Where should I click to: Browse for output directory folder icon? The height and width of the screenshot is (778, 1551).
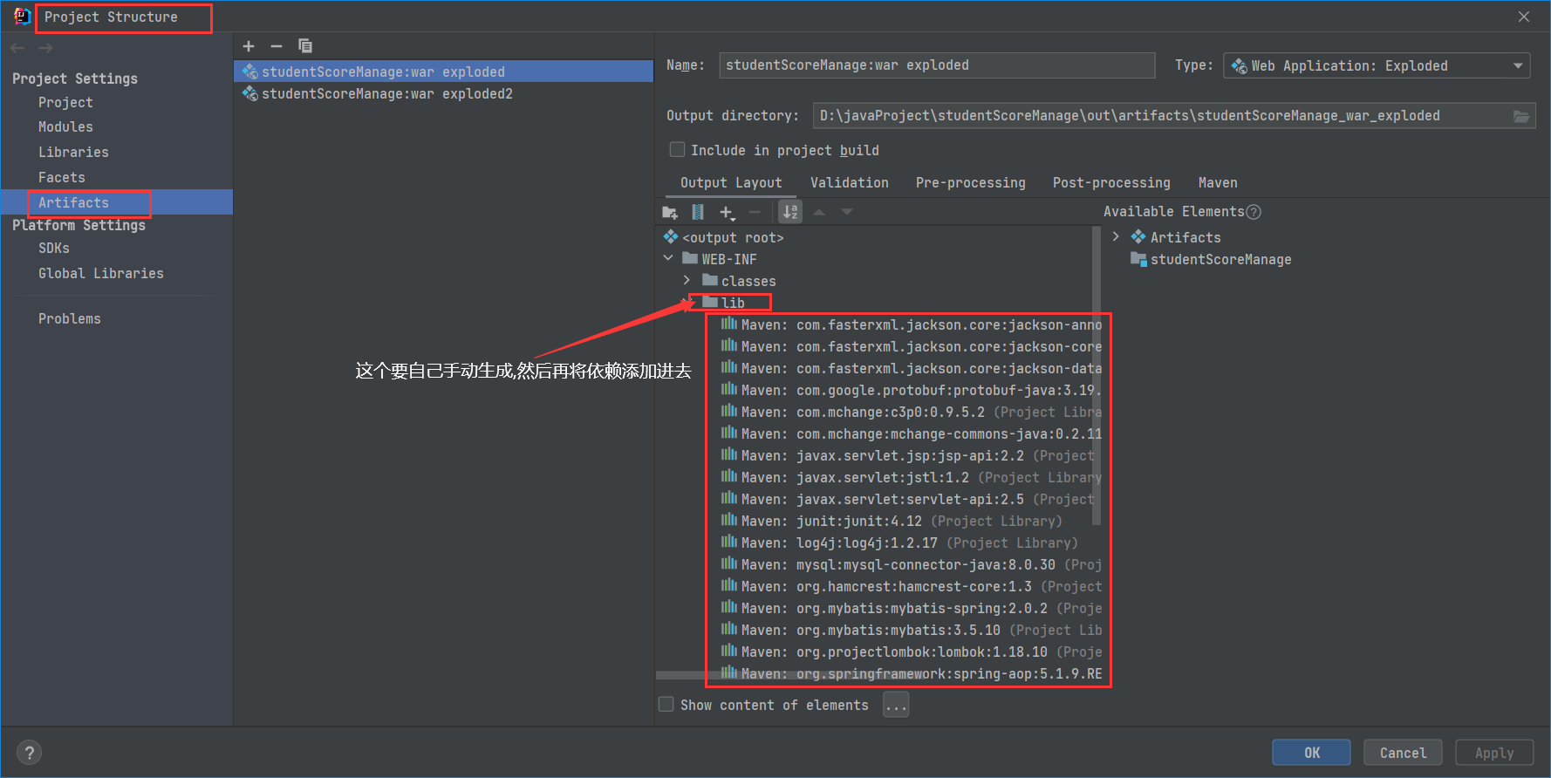coord(1521,116)
